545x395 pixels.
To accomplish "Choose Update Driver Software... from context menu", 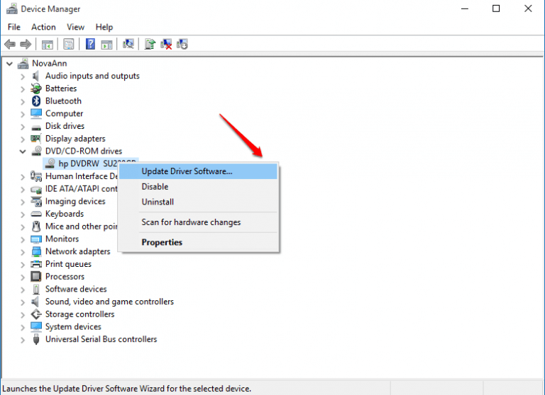I will pyautogui.click(x=198, y=171).
